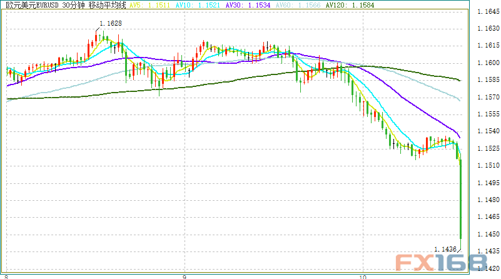Click the 1.1436 low price annotation

tap(445, 249)
